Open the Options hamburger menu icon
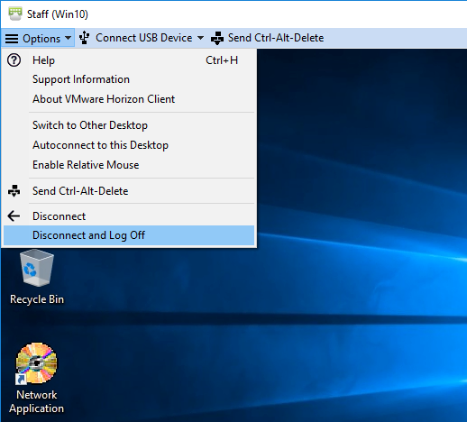 click(x=12, y=39)
